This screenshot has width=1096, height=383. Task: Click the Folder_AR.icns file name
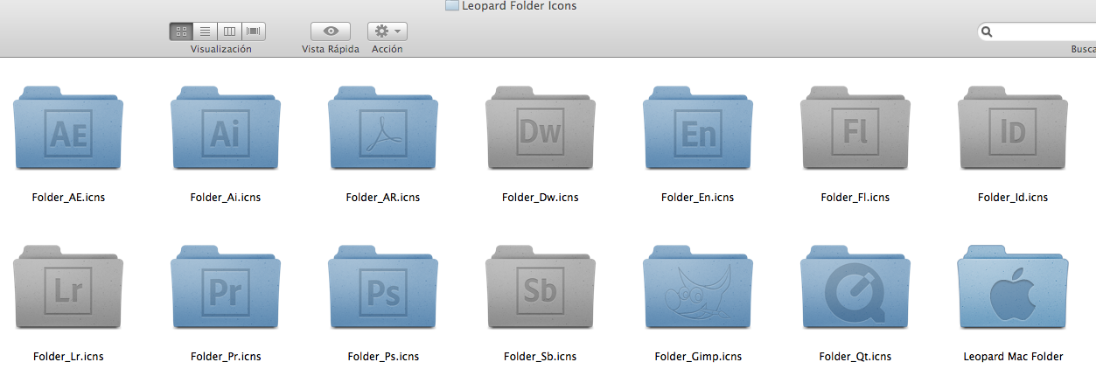coord(383,198)
